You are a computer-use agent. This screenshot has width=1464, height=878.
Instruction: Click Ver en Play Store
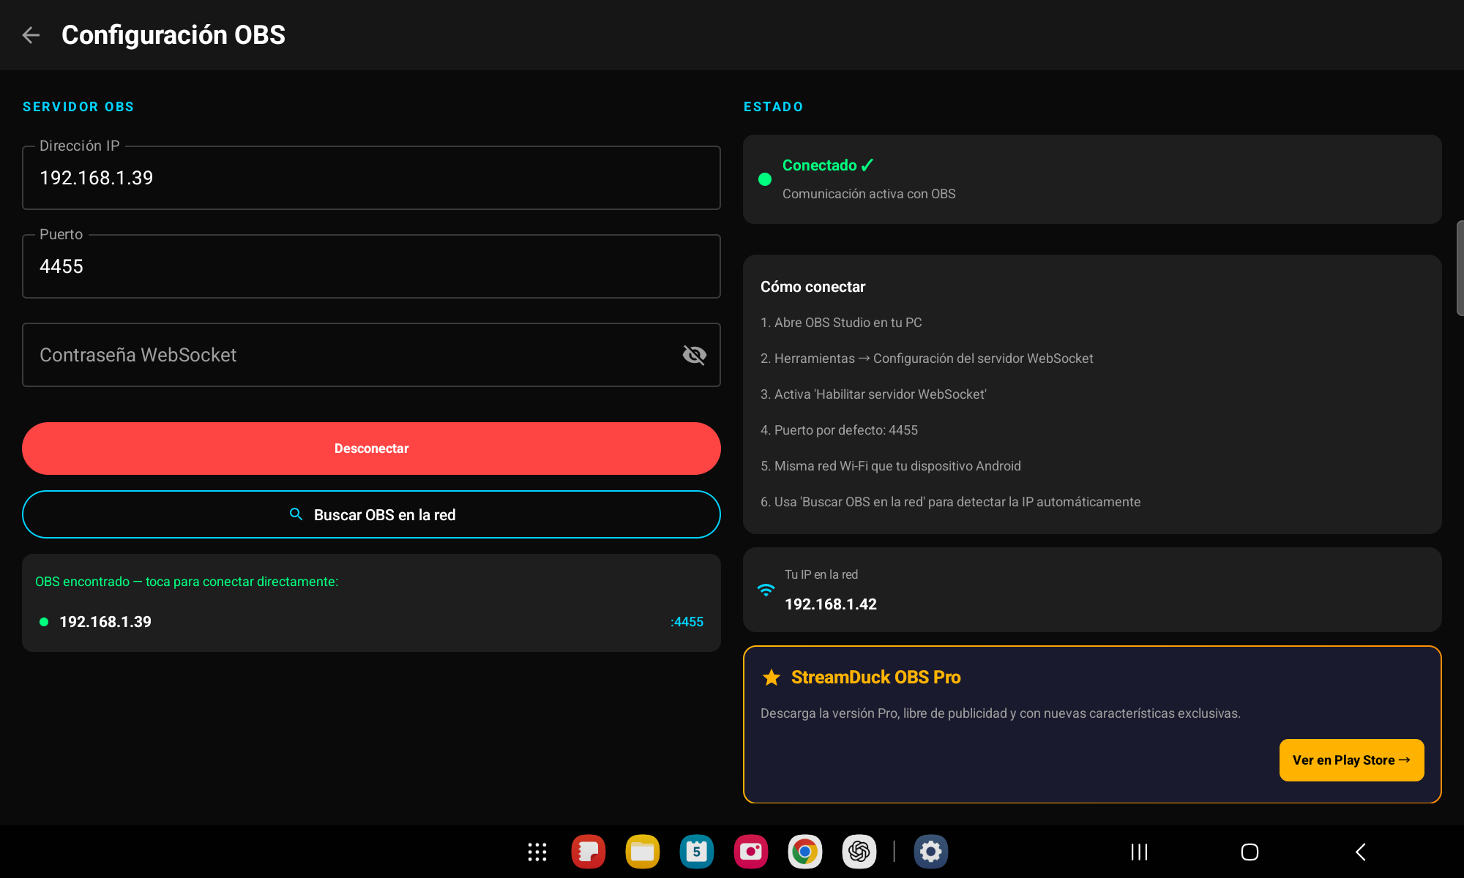tap(1351, 759)
